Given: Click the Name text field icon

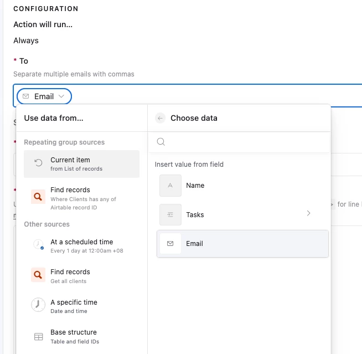Looking at the screenshot, I should pos(170,186).
